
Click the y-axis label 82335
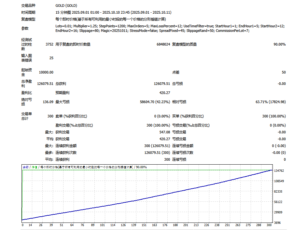click(278, 192)
